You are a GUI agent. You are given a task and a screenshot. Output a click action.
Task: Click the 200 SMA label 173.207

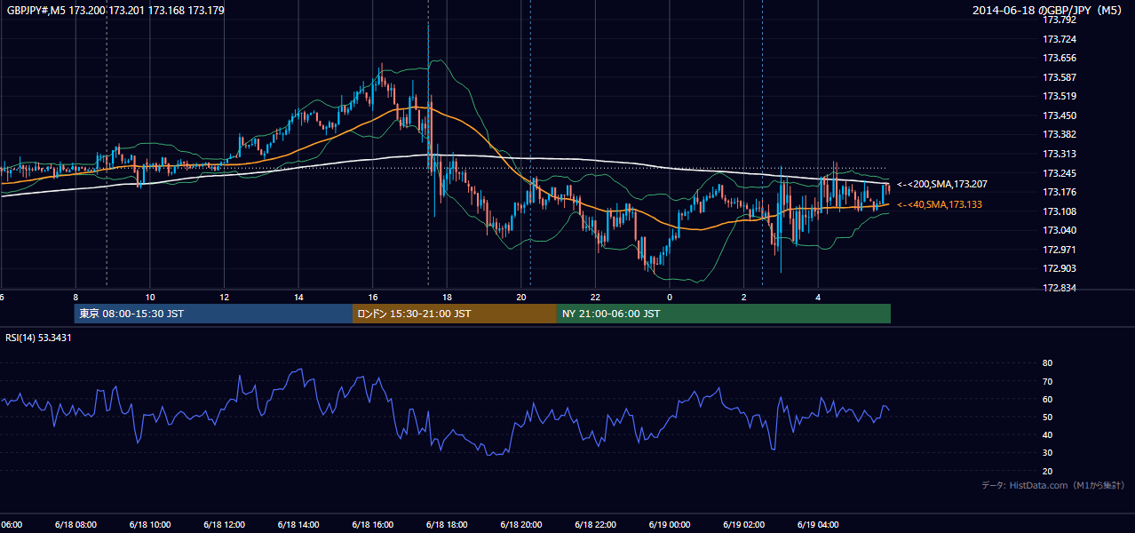941,184
